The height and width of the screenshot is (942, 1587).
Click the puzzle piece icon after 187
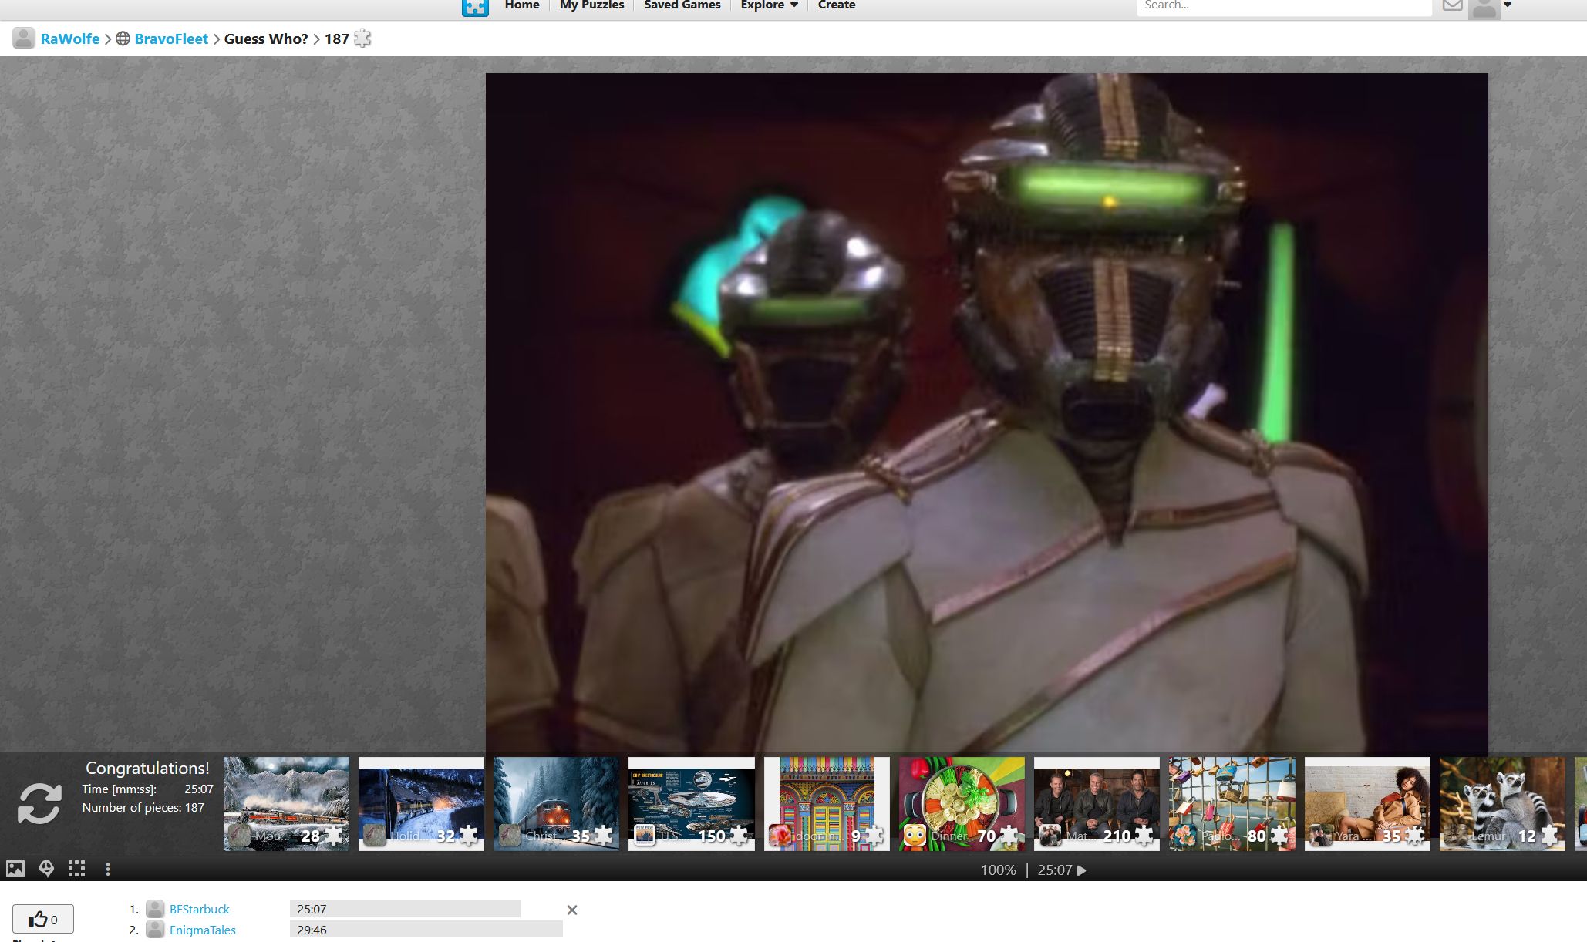pyautogui.click(x=362, y=38)
